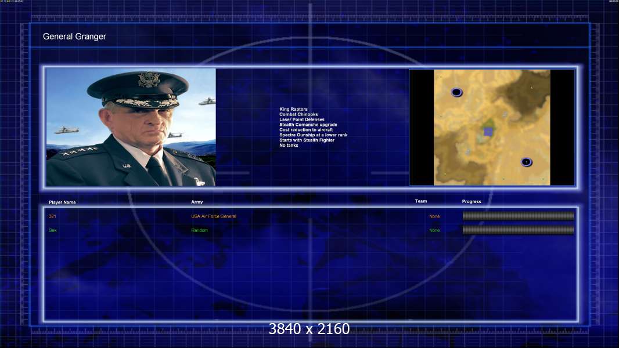This screenshot has width=619, height=348.
Task: Click the 'King Raptors' ability line
Action: [293, 109]
